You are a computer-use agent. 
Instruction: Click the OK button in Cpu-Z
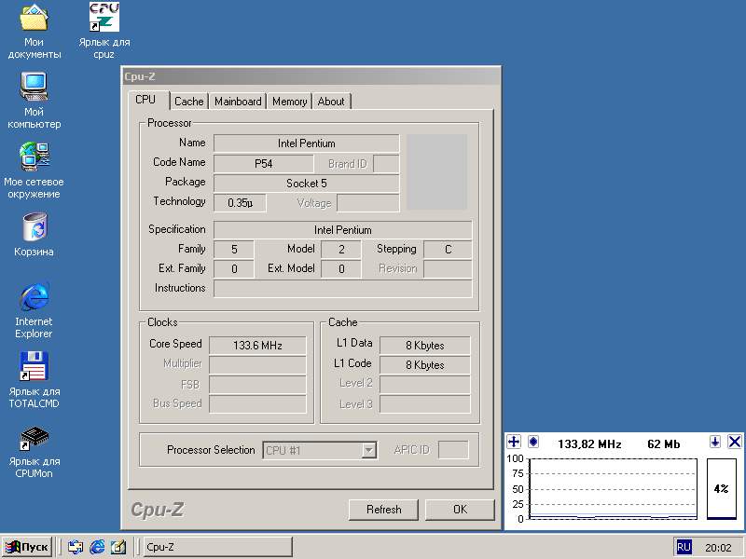coord(460,510)
